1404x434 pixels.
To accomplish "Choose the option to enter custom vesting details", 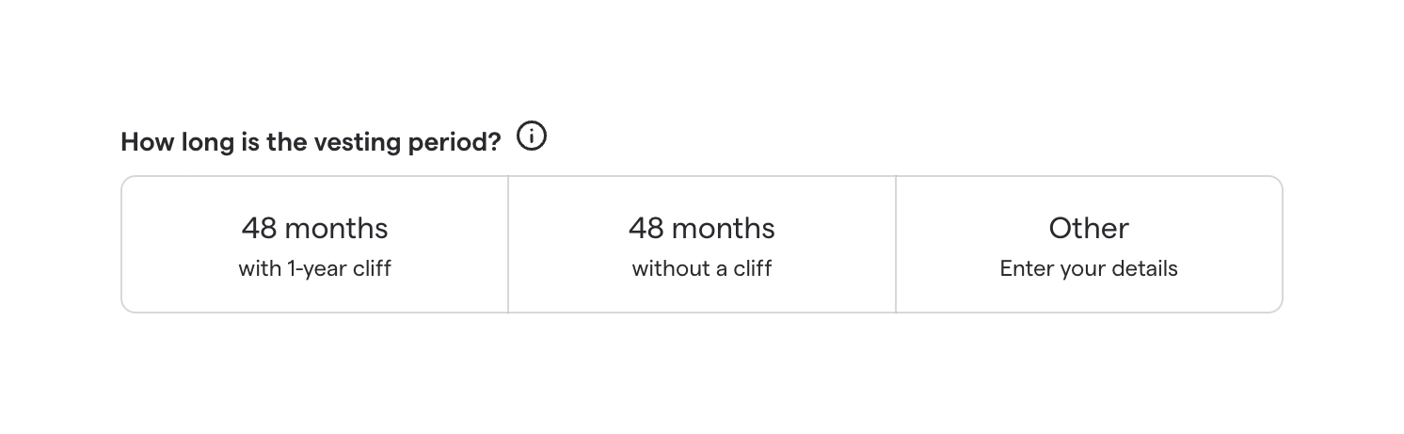I will point(1089,245).
